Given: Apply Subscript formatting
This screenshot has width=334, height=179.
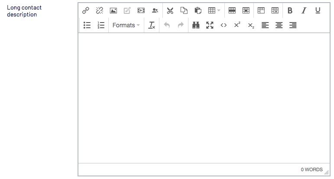Looking at the screenshot, I should tap(251, 26).
